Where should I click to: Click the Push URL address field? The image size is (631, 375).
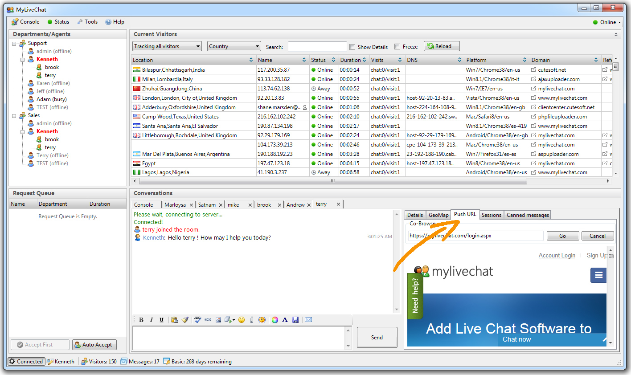pos(476,236)
